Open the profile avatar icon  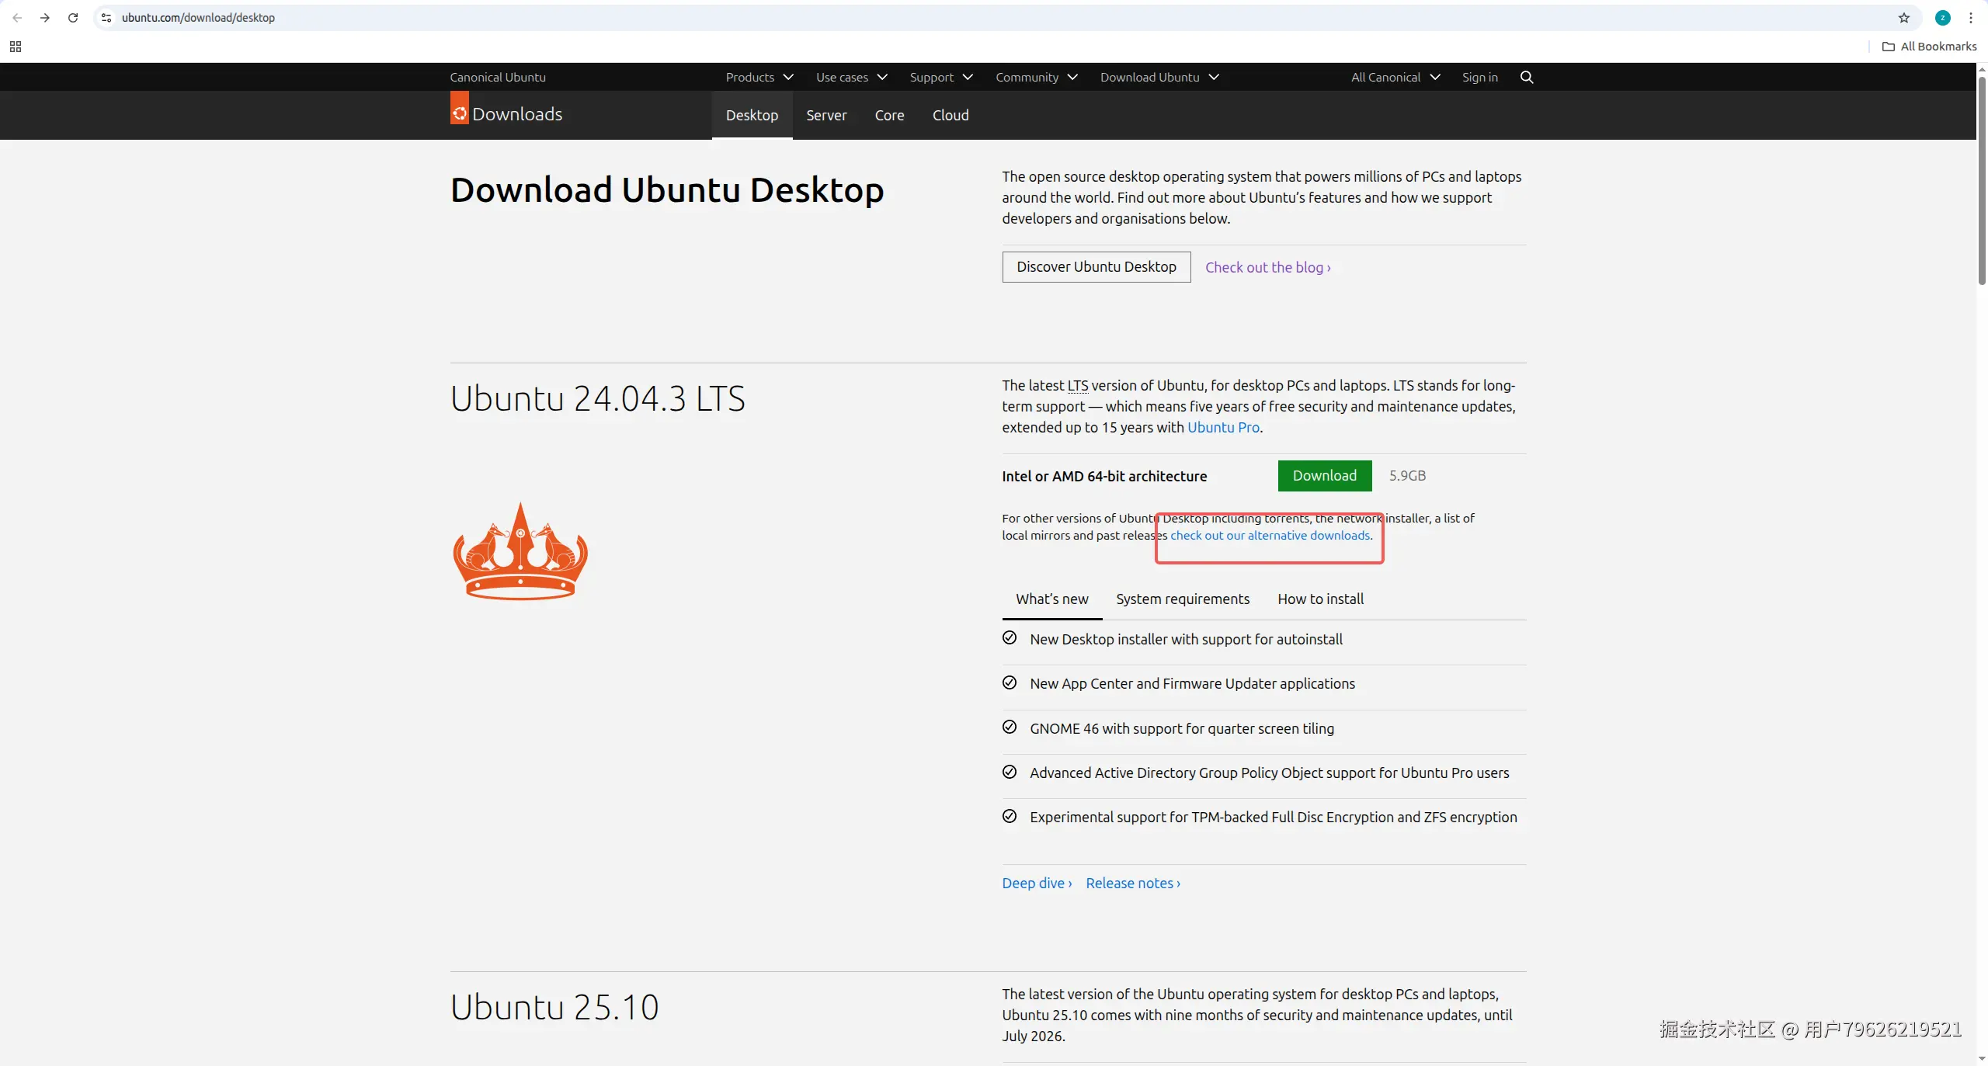(x=1942, y=18)
